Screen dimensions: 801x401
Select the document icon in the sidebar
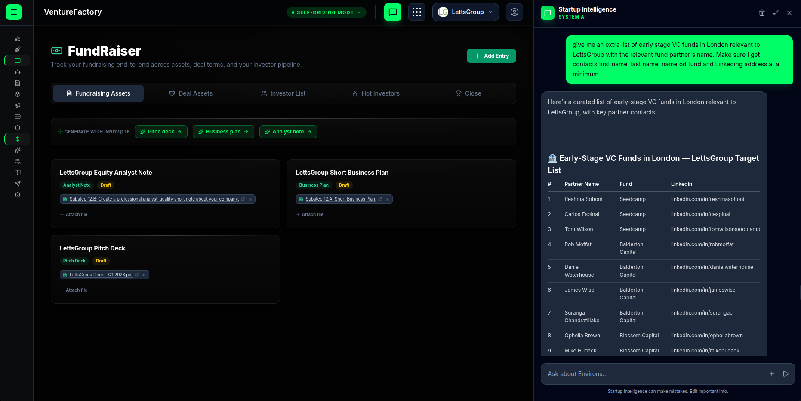[18, 83]
